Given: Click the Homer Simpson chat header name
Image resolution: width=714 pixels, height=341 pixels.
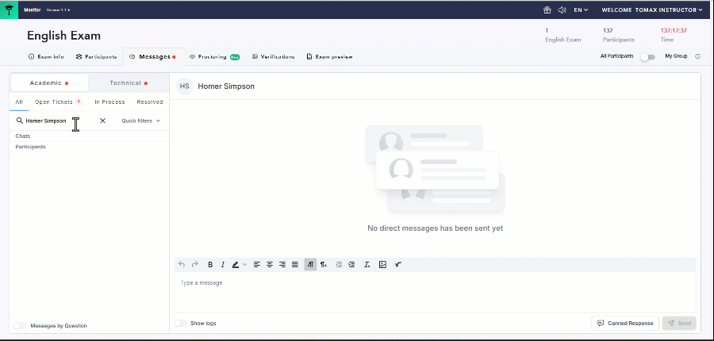Looking at the screenshot, I should [226, 86].
